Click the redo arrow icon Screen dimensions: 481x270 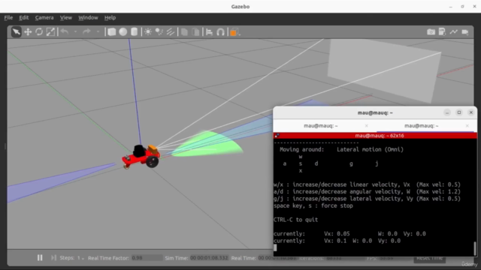[x=87, y=31]
